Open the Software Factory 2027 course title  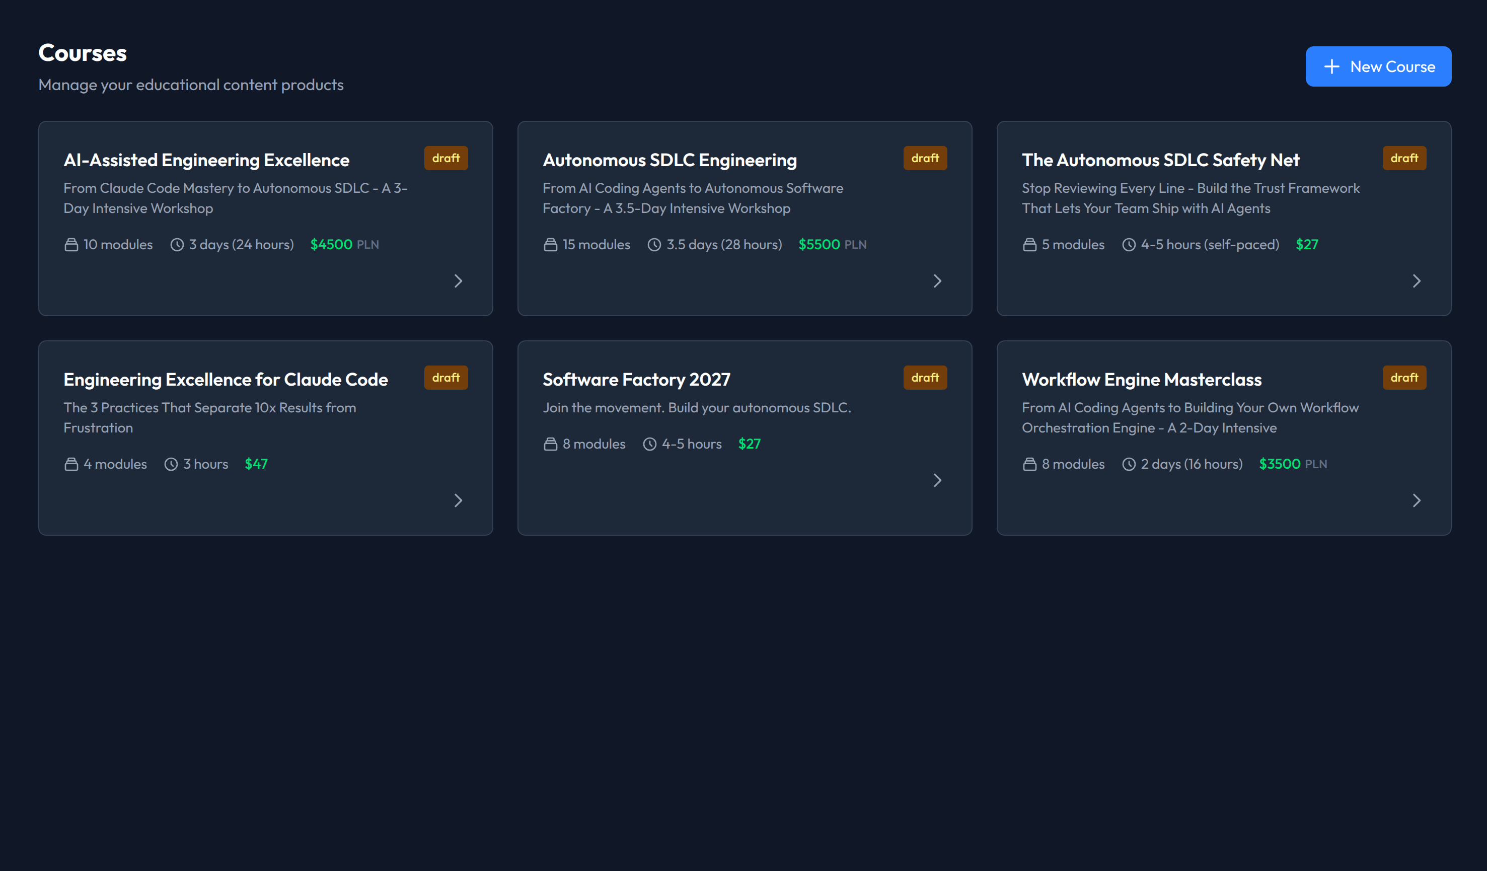click(x=636, y=380)
